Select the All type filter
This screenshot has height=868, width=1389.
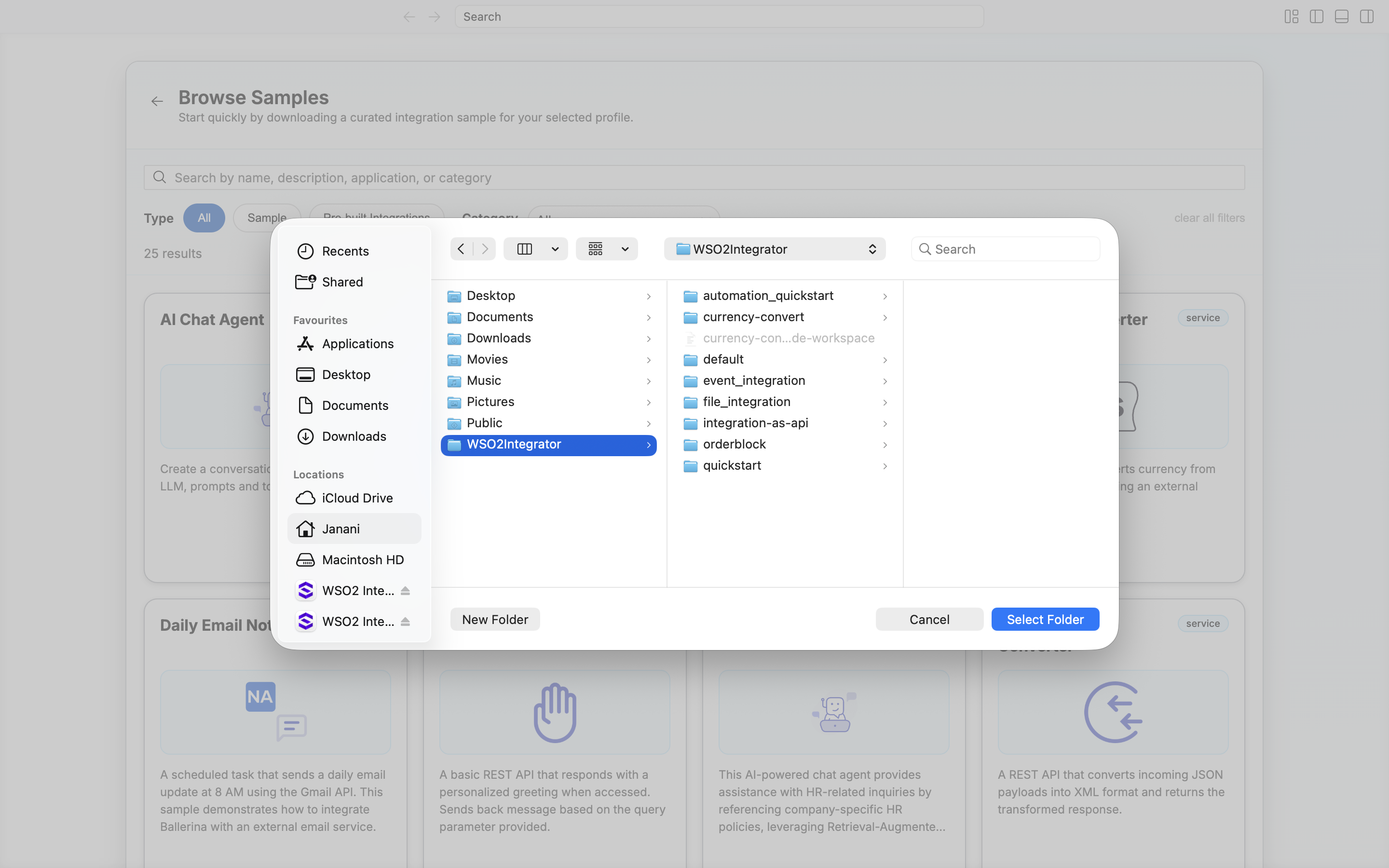pyautogui.click(x=204, y=218)
